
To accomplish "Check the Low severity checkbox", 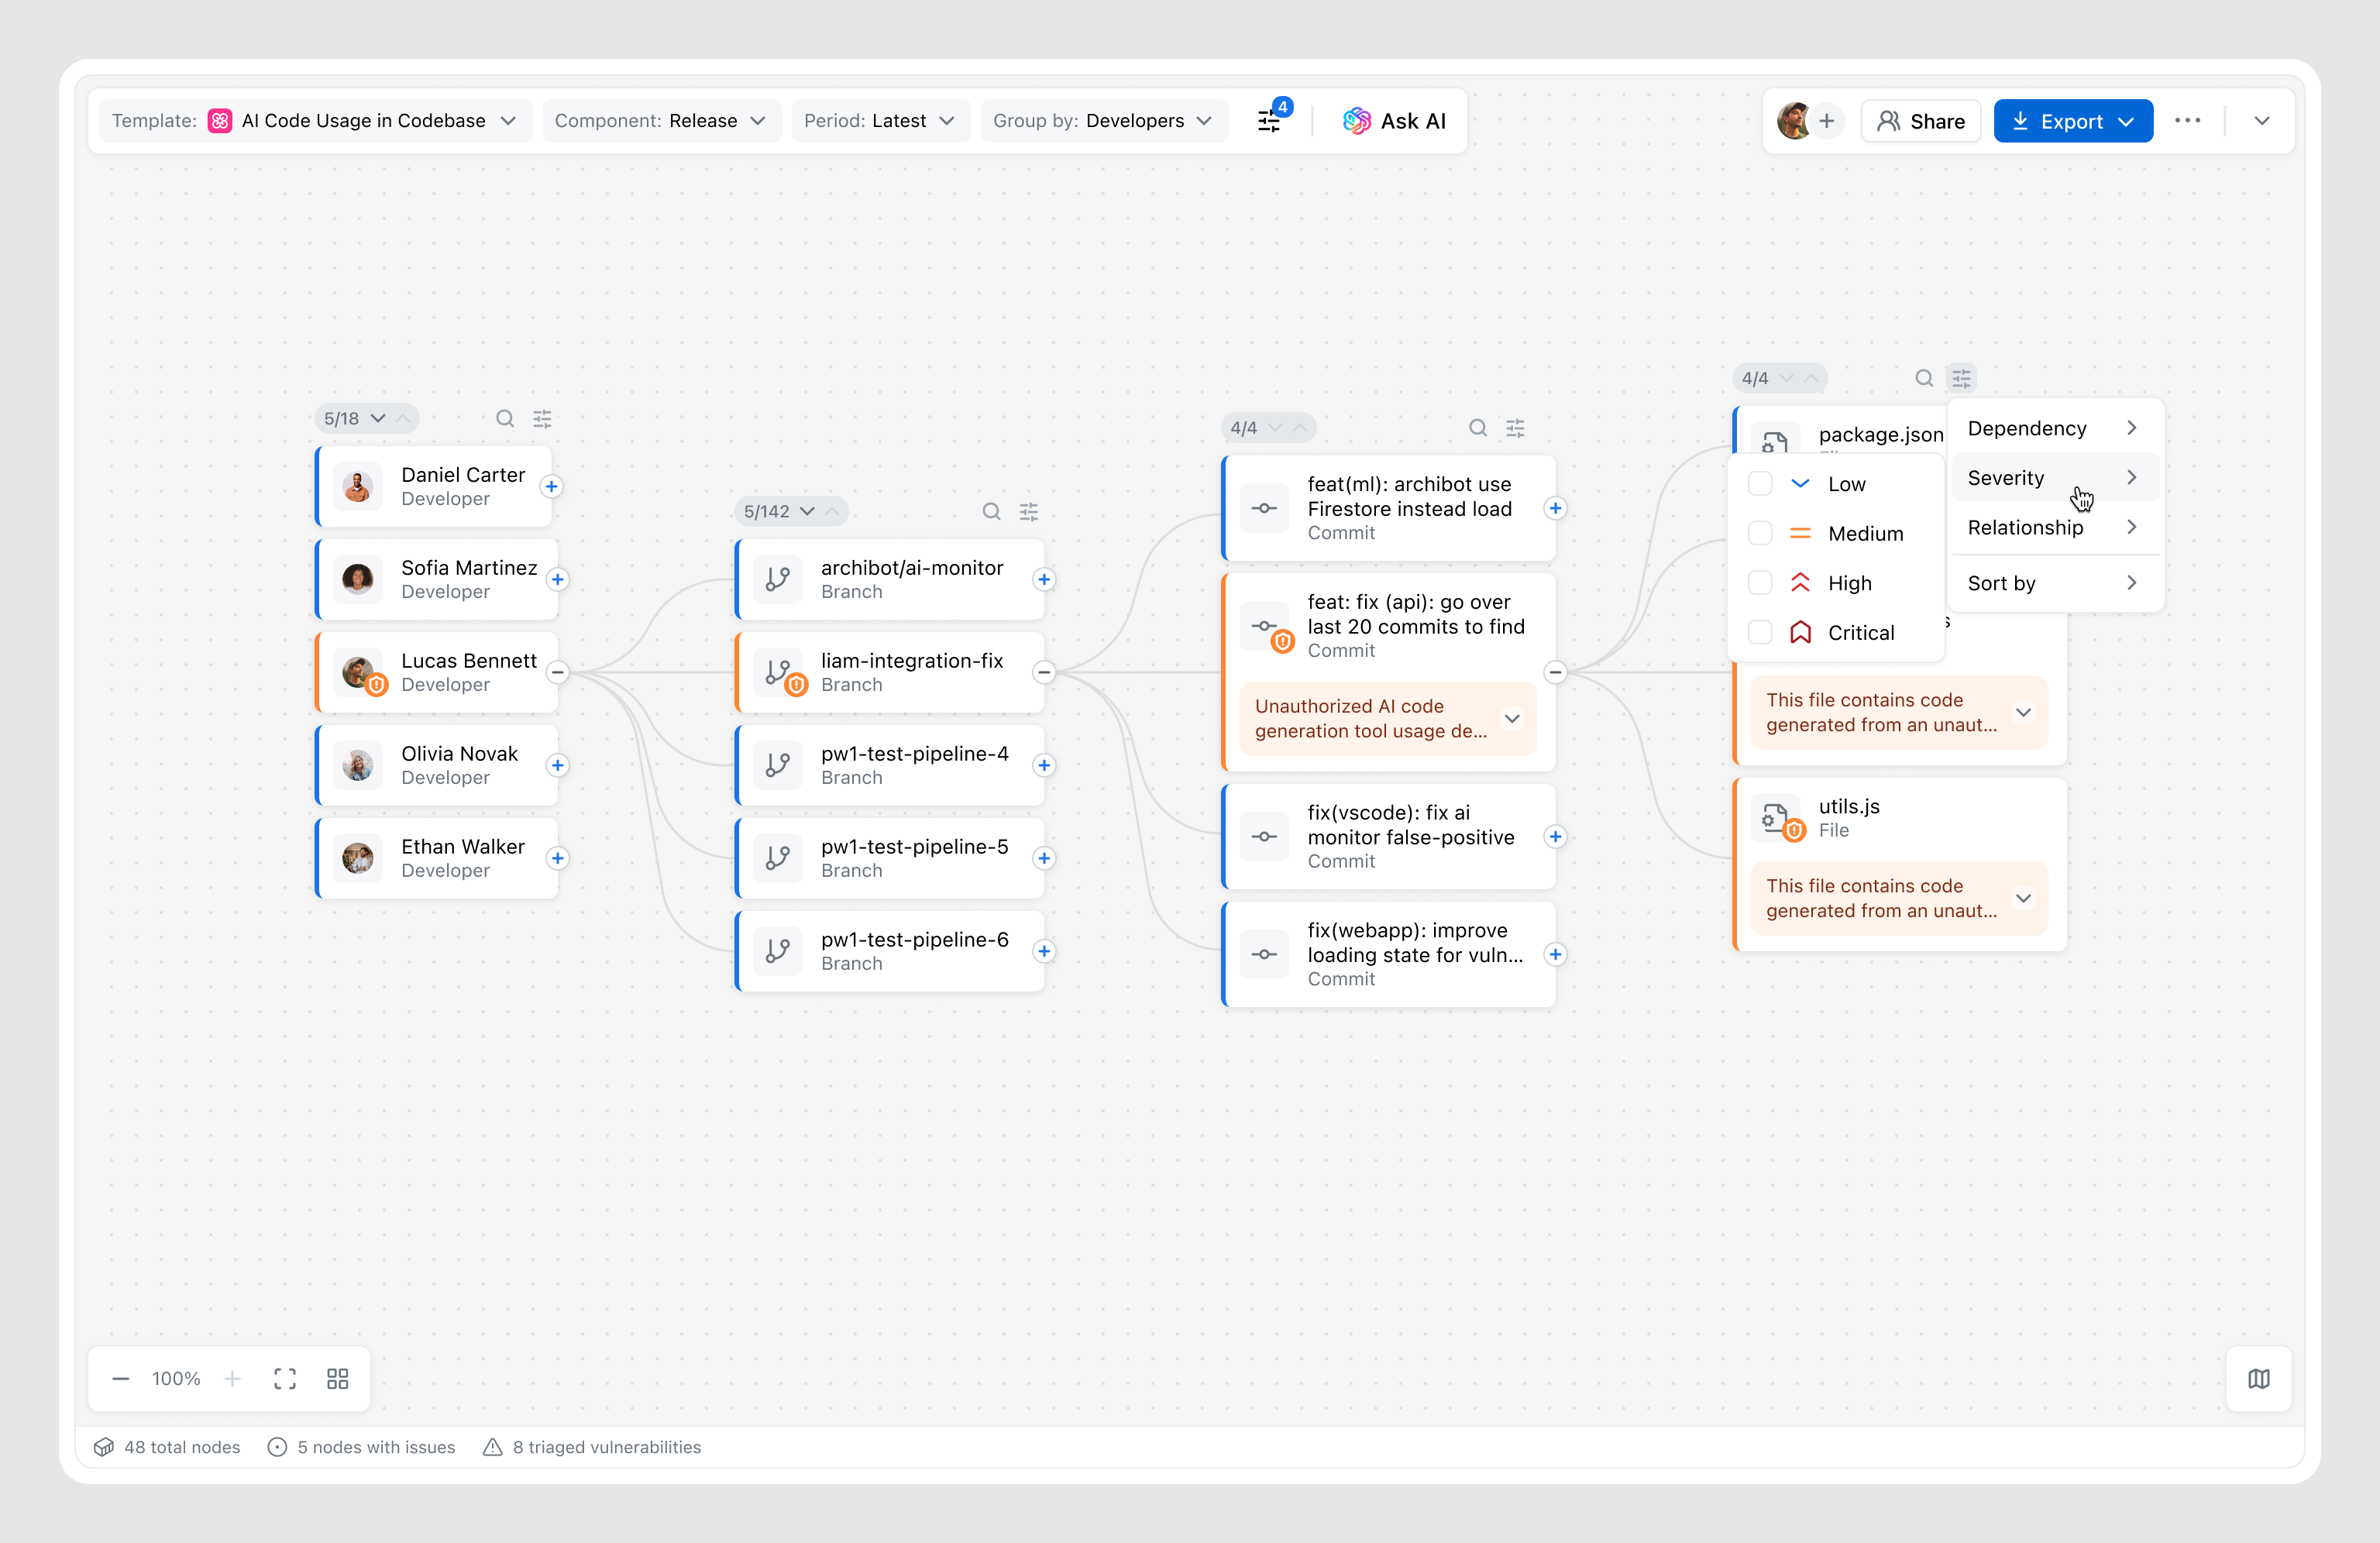I will coord(1760,484).
